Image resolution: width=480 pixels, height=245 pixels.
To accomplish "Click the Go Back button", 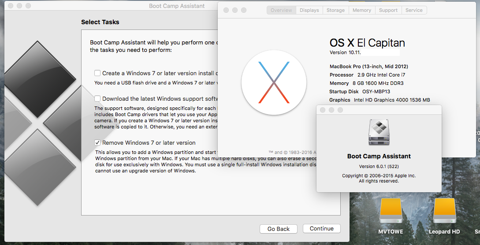I will 278,229.
